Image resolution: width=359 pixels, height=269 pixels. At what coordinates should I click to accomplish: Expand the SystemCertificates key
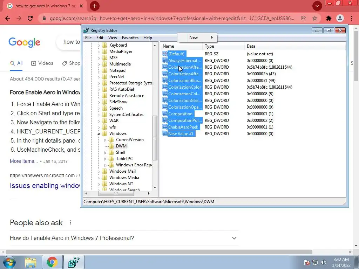point(99,115)
